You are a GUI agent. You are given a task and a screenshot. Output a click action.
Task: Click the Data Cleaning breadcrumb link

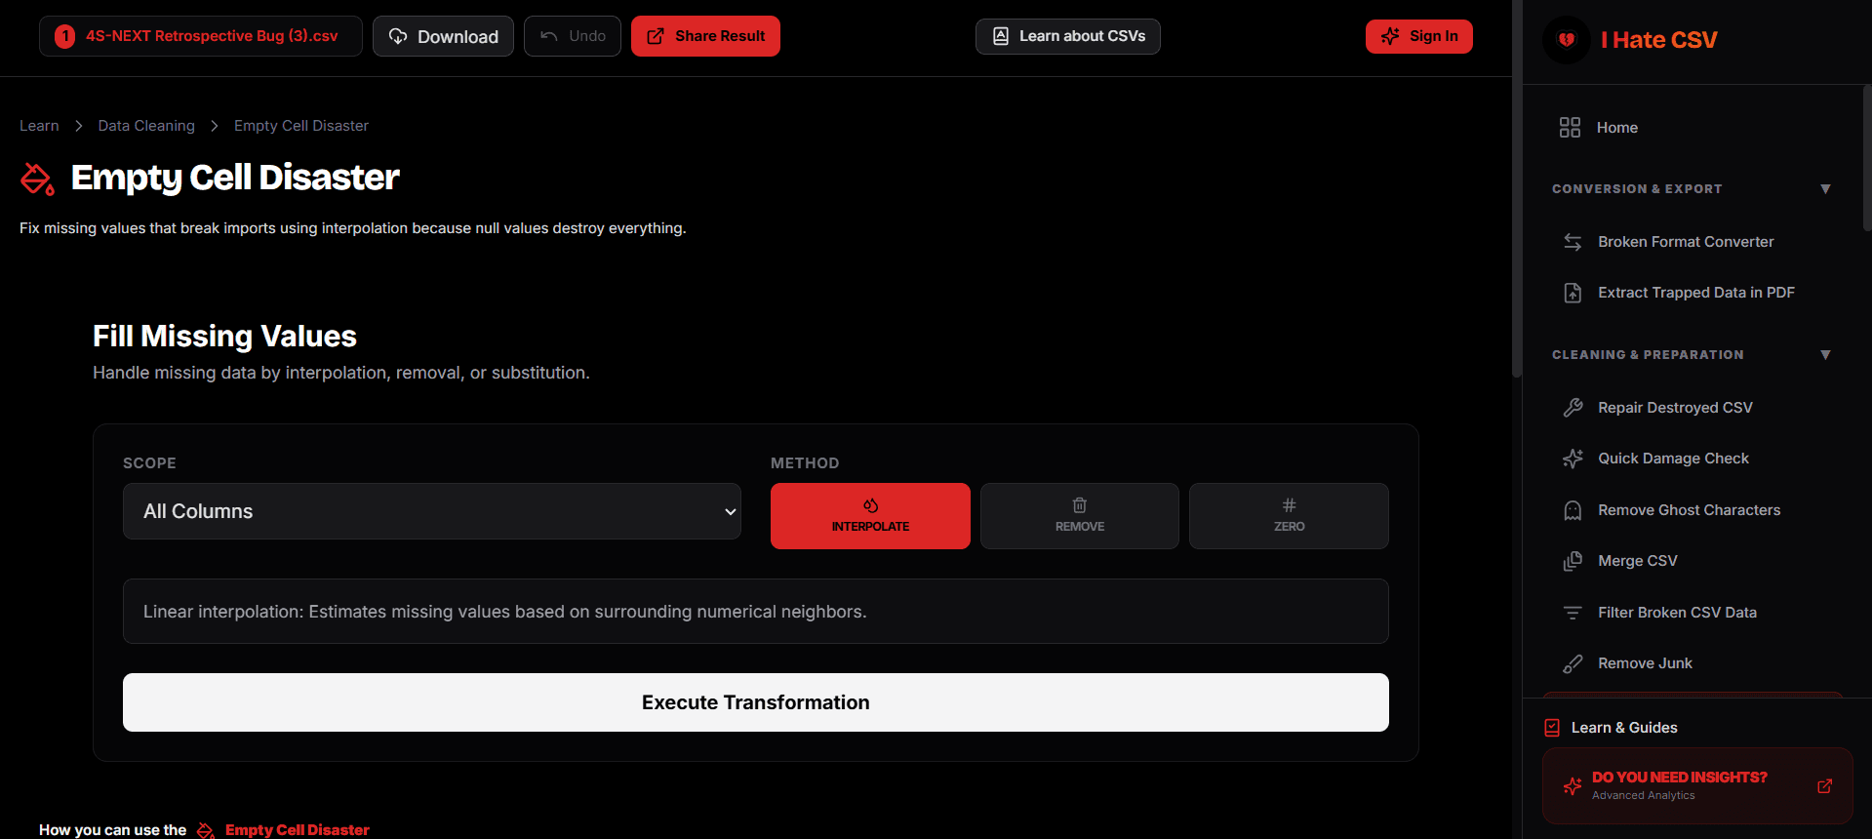point(146,126)
